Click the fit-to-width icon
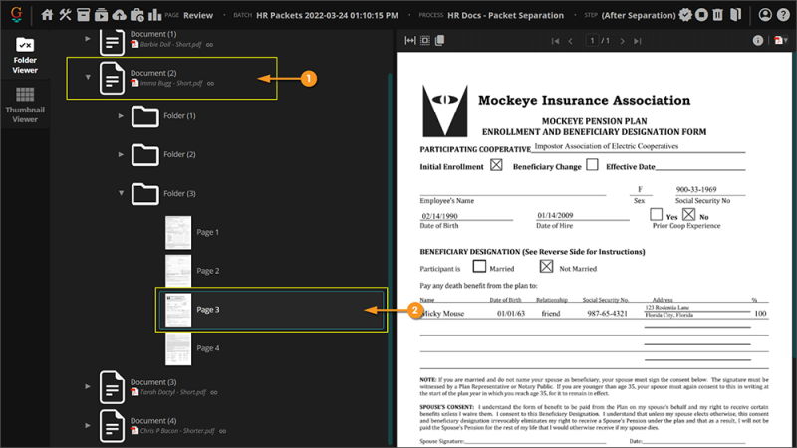The width and height of the screenshot is (797, 448). (x=410, y=40)
